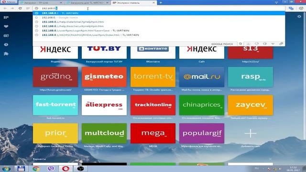Screen dimensions: 306x172
Task: Choose highlighted suggestion 192.168.0.1 - TL-WR740N
Action: pyautogui.click(x=159, y=13)
